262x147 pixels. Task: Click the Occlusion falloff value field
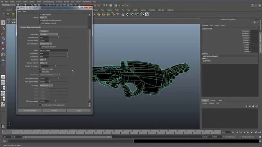44,40
